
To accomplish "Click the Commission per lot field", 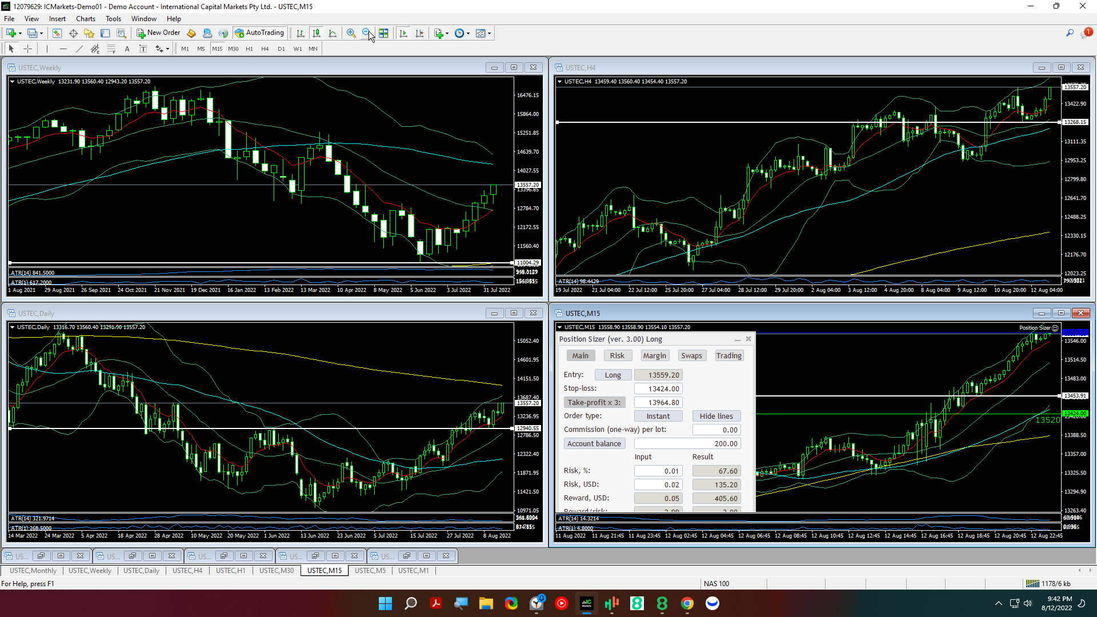I will tap(716, 430).
